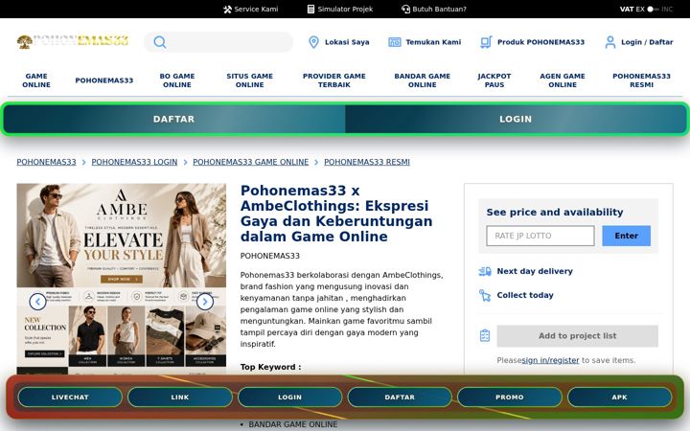Click the RATE JP LOTTO input field
Viewport: 690px width, 431px height.
540,236
